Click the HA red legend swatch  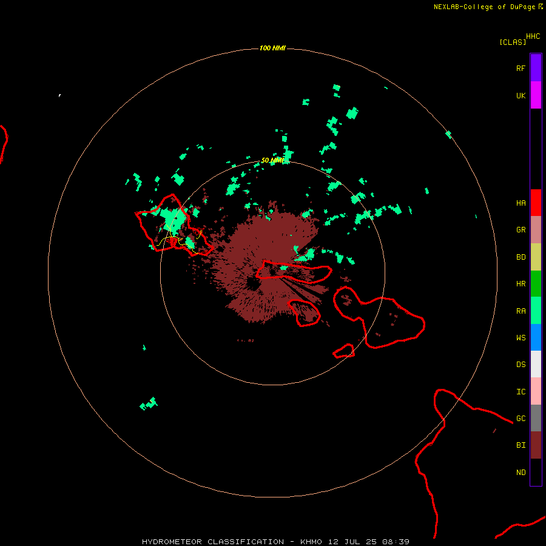pos(536,203)
